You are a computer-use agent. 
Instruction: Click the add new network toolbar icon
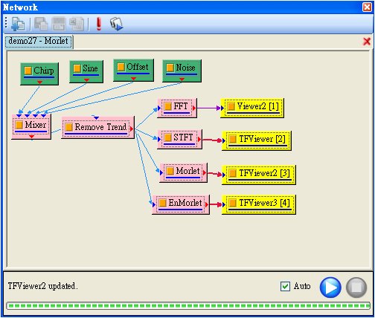pos(18,24)
